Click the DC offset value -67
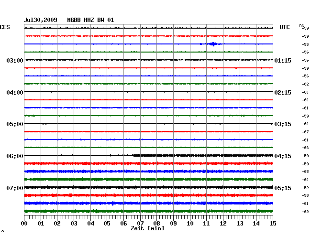311x236 pixels. pyautogui.click(x=305, y=132)
